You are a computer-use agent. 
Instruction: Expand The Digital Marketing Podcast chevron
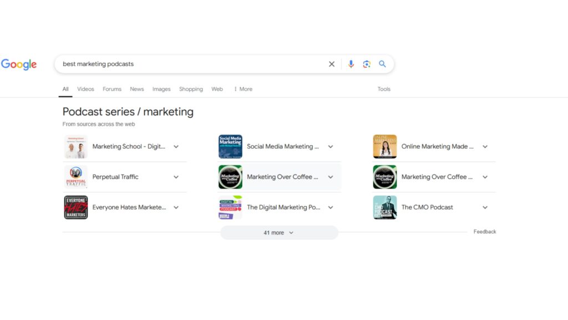331,208
